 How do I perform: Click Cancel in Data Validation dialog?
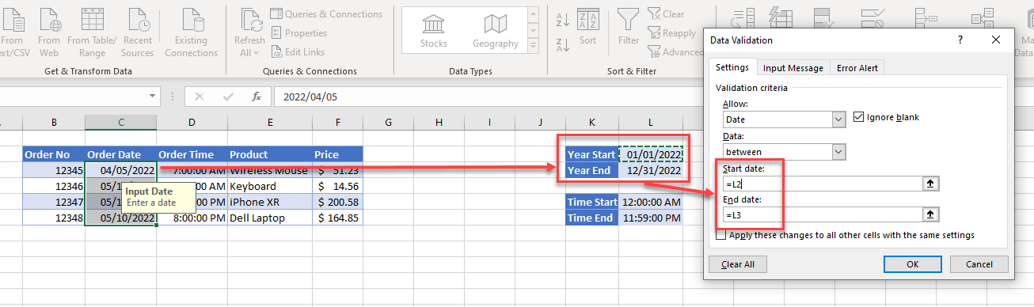[979, 264]
